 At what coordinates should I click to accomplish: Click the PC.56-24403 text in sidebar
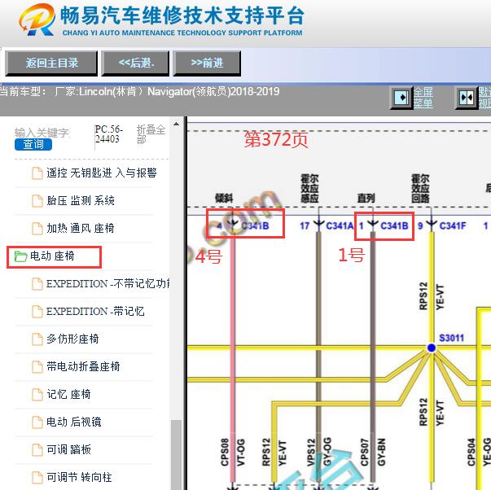[x=108, y=134]
